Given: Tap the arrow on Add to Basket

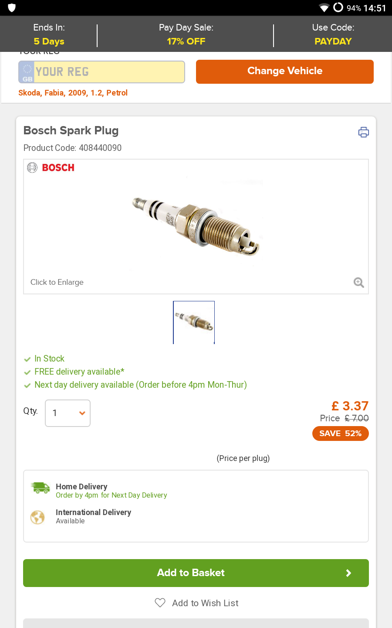Looking at the screenshot, I should [x=348, y=573].
